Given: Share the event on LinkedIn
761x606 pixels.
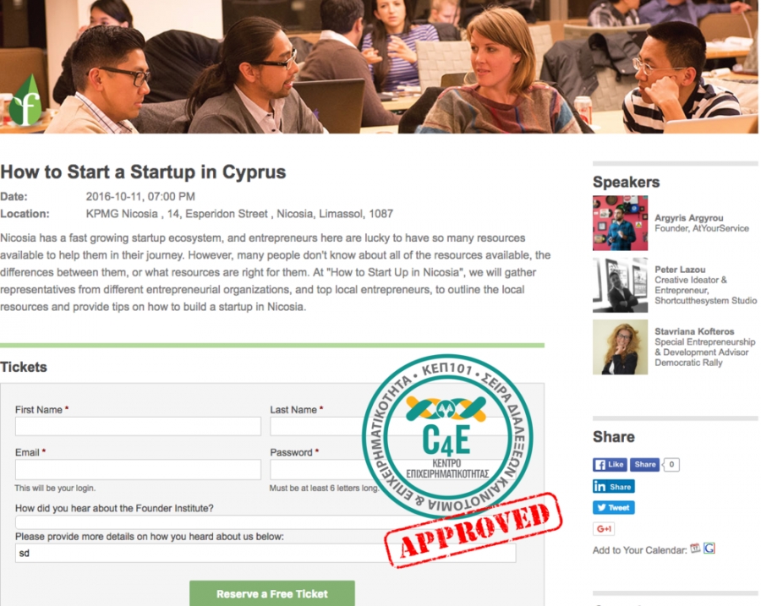Looking at the screenshot, I should click(614, 486).
